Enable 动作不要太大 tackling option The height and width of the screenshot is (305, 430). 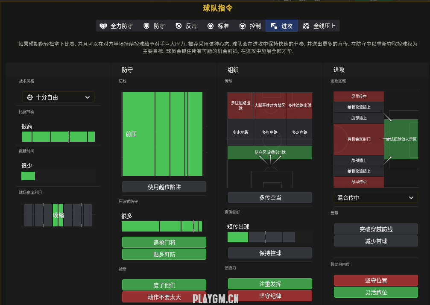[x=164, y=297]
